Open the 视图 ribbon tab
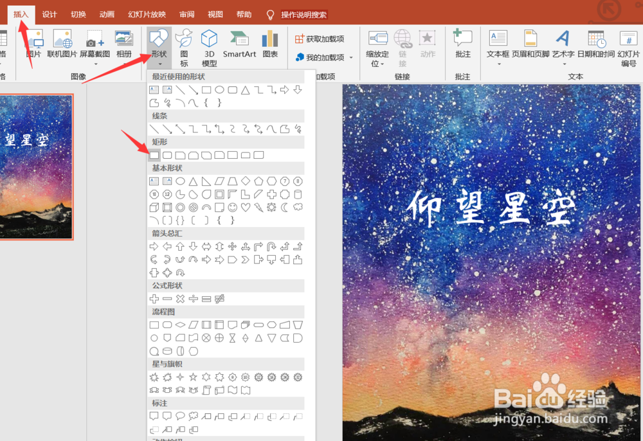 click(215, 14)
